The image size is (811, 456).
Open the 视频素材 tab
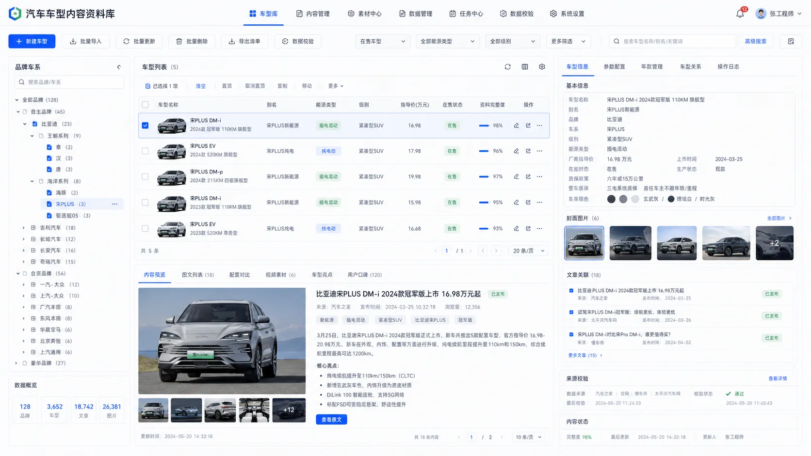pos(280,275)
